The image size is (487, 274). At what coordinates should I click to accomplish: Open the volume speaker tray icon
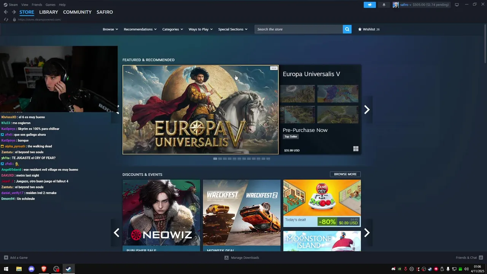tap(466, 269)
